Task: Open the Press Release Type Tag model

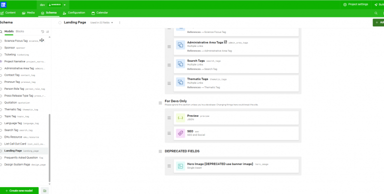Action: [x=24, y=96]
